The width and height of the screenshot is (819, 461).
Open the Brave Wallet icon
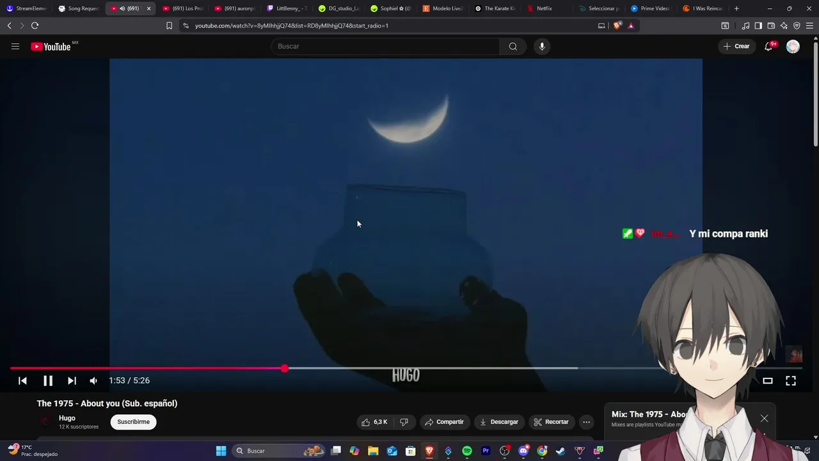[771, 26]
